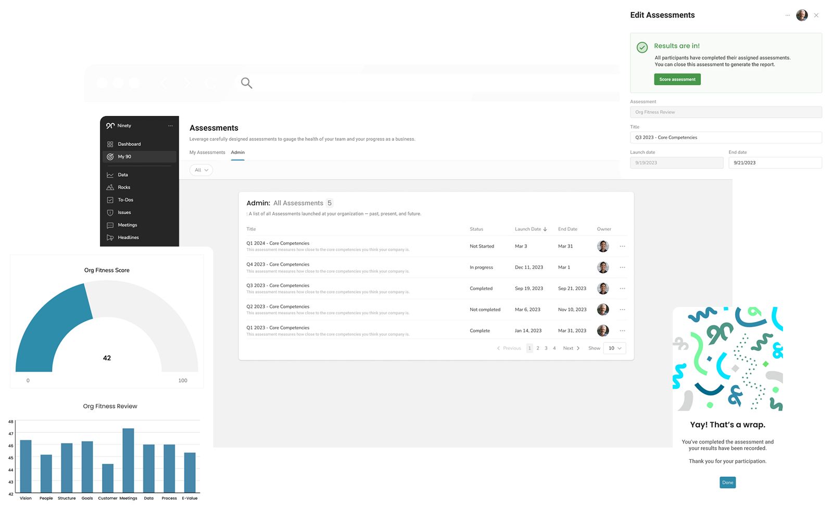Screen dimensions: 833x517
Task: Open the Issues section
Action: point(124,212)
